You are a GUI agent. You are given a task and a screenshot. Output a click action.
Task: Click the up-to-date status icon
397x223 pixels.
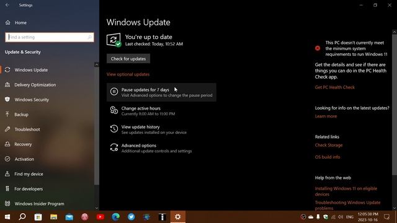click(114, 40)
